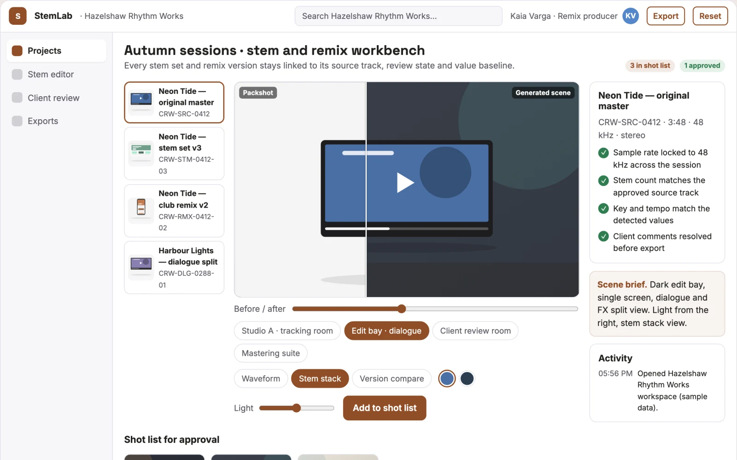The image size is (737, 460).
Task: Click the Export button
Action: [x=666, y=16]
